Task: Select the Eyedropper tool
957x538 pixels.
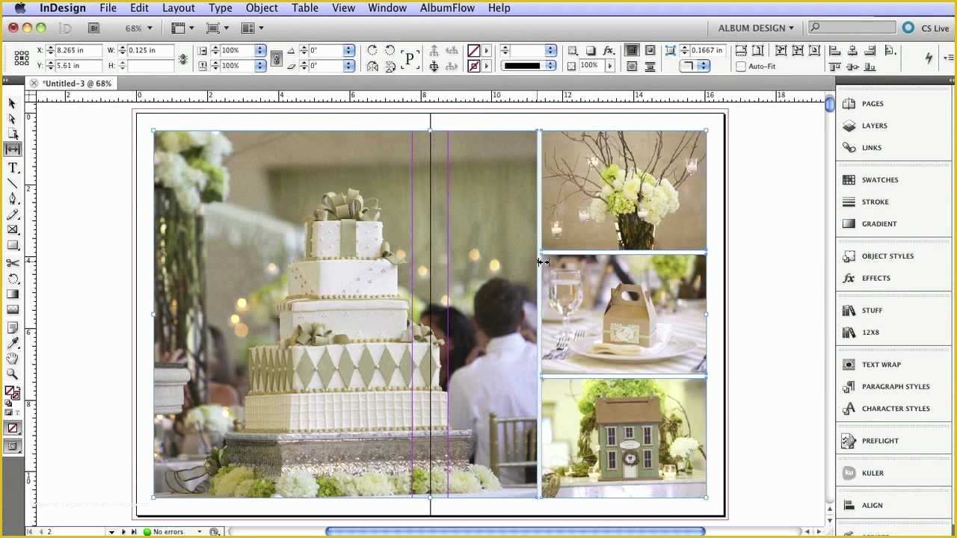Action: [x=13, y=343]
